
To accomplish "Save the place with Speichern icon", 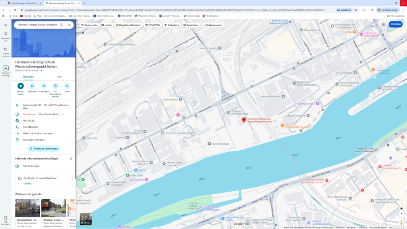I will pyautogui.click(x=32, y=86).
